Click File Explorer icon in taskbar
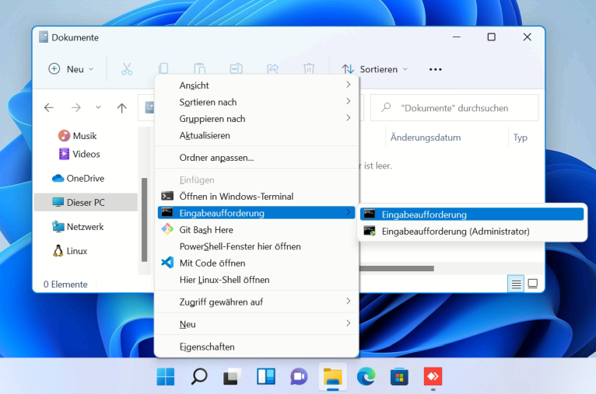This screenshot has width=596, height=394. (x=332, y=377)
